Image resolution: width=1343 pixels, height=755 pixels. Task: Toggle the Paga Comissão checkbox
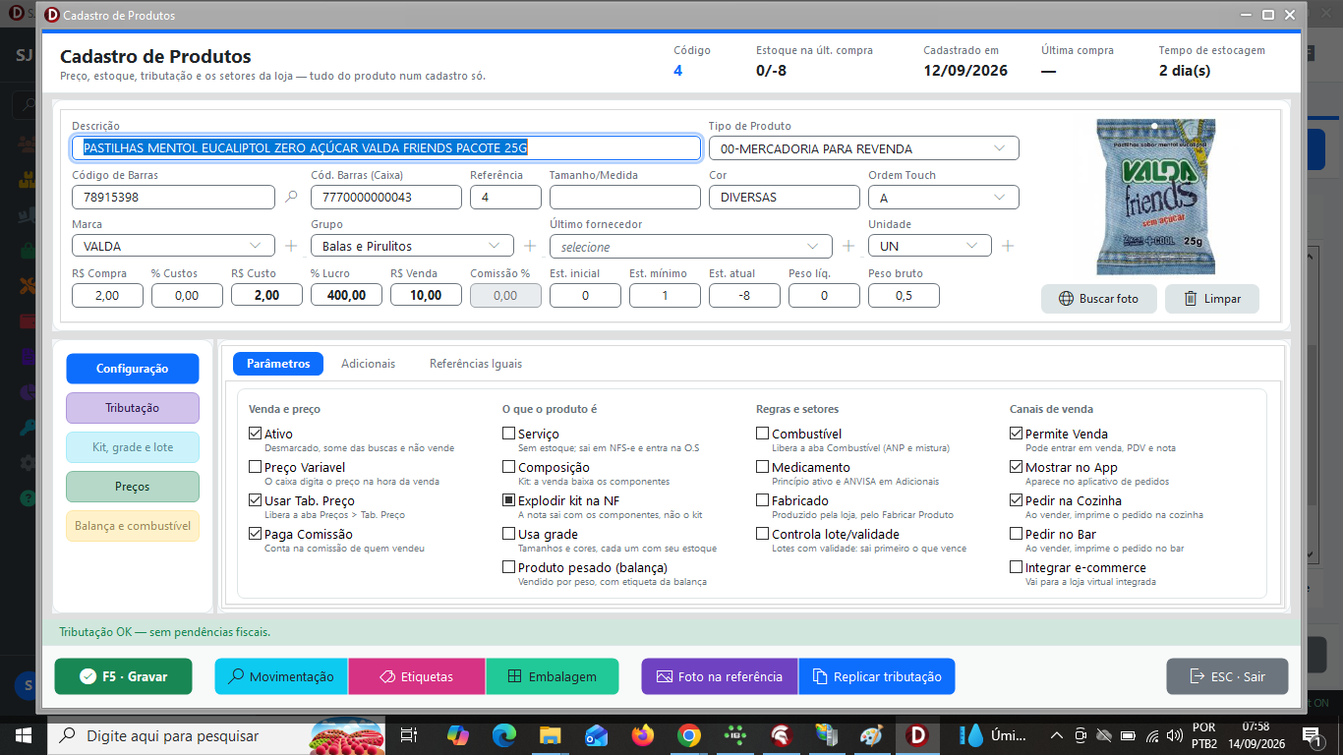(x=256, y=534)
